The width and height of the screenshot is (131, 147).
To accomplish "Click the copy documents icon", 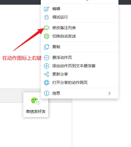I will pyautogui.click(x=47, y=47).
